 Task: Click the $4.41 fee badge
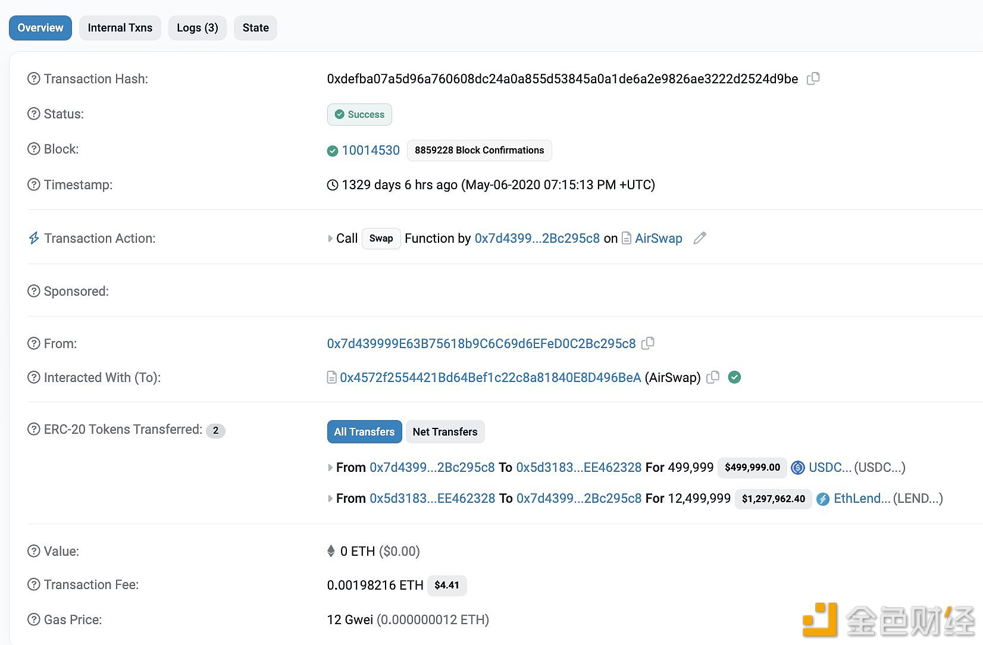(447, 585)
